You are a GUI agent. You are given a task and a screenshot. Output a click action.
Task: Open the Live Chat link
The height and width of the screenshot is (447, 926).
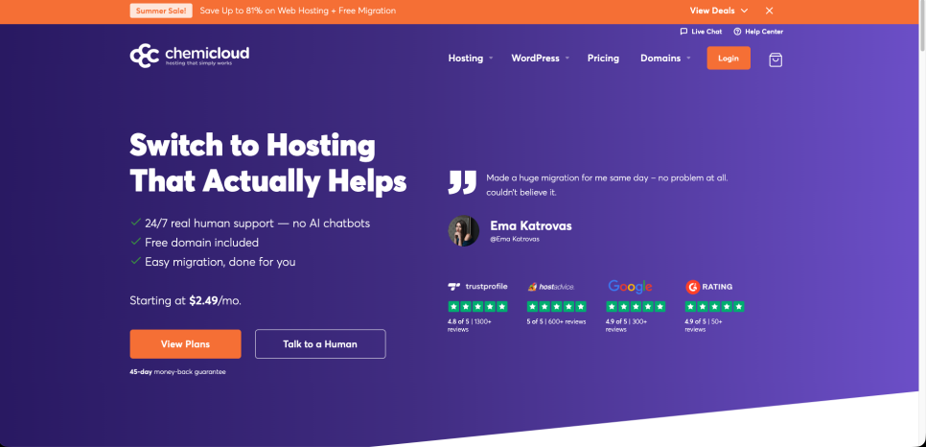coord(701,32)
